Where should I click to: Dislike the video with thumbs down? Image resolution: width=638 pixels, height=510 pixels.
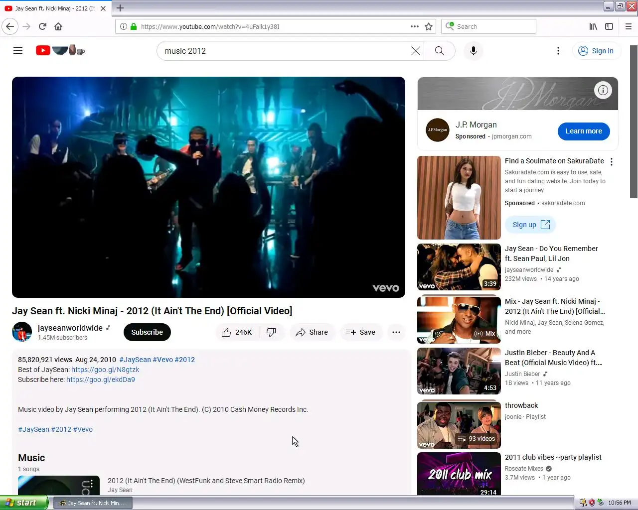coord(271,332)
